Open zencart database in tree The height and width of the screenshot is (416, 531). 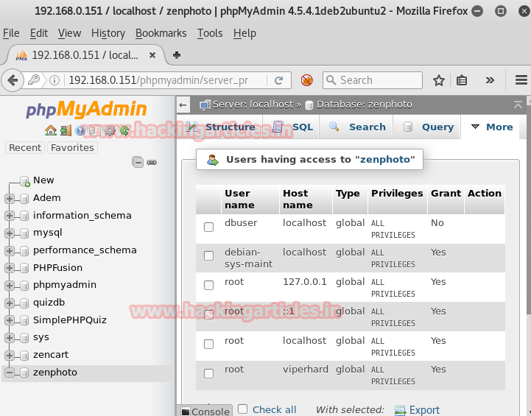tap(51, 355)
